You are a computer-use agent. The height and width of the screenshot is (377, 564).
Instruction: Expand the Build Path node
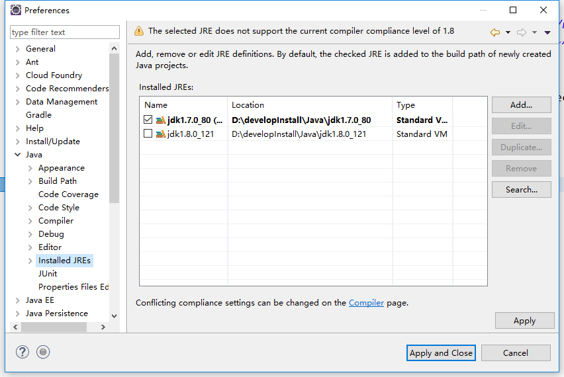30,181
